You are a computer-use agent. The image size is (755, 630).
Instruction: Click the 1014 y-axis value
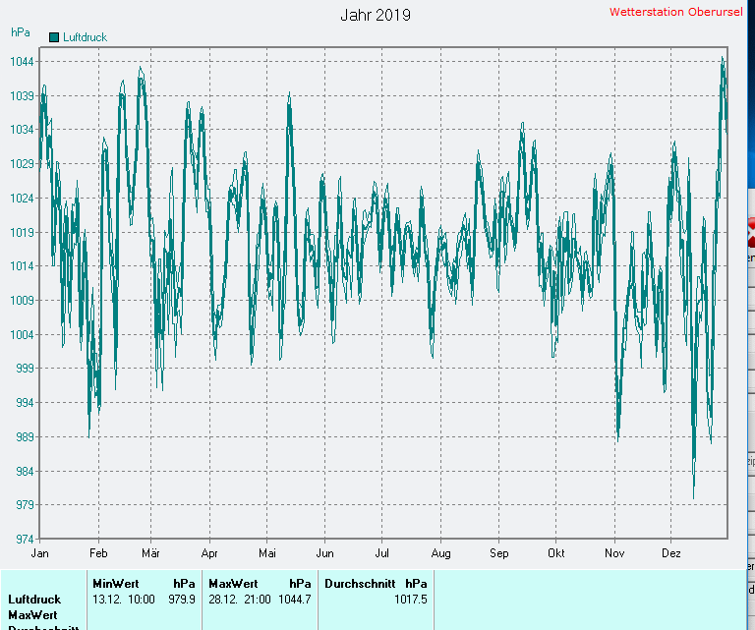click(x=22, y=266)
